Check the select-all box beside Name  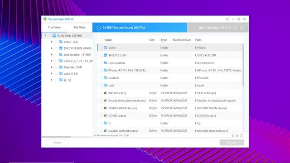pos(101,40)
